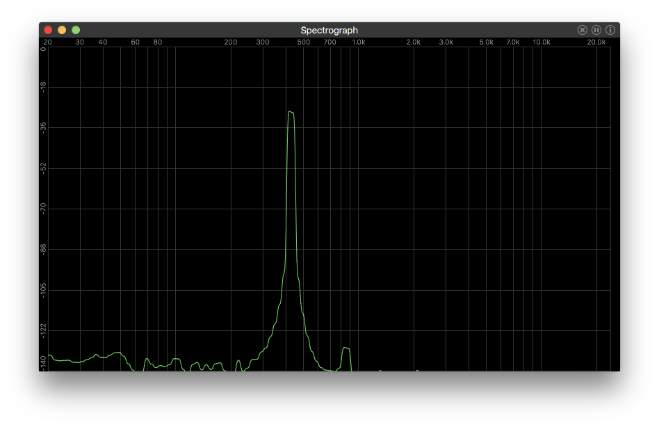Click the 1.0k frequency label

(359, 42)
